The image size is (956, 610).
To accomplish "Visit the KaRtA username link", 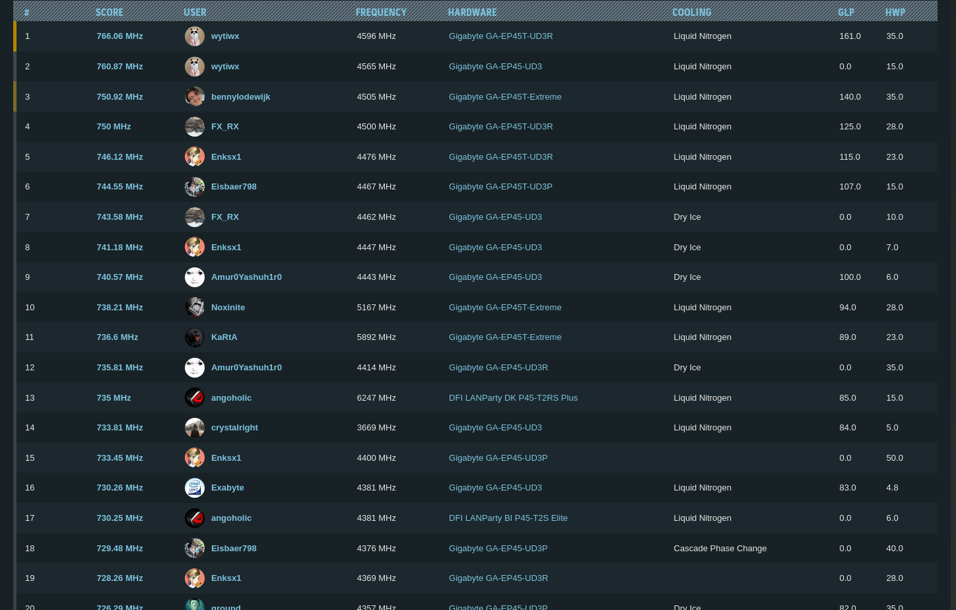I will tap(224, 337).
